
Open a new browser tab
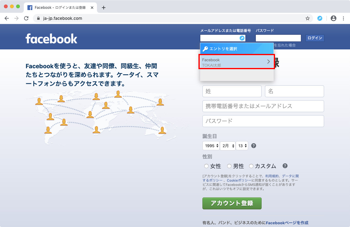(x=104, y=8)
